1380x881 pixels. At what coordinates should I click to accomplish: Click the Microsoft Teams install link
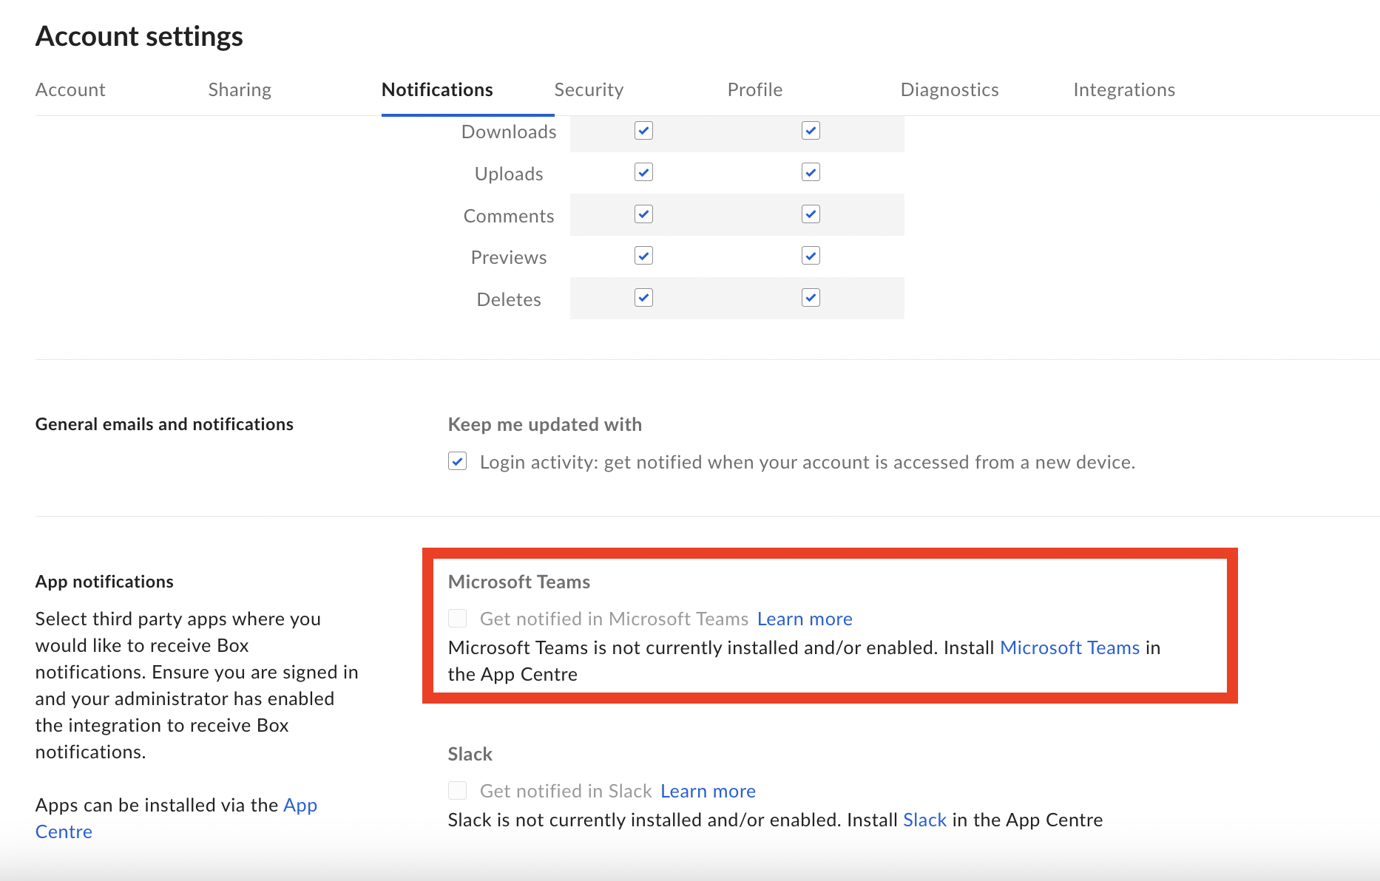pyautogui.click(x=1069, y=647)
